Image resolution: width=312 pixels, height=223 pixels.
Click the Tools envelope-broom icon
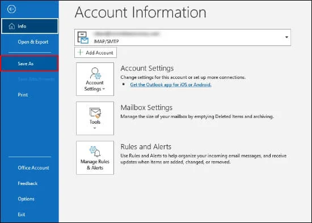point(95,113)
